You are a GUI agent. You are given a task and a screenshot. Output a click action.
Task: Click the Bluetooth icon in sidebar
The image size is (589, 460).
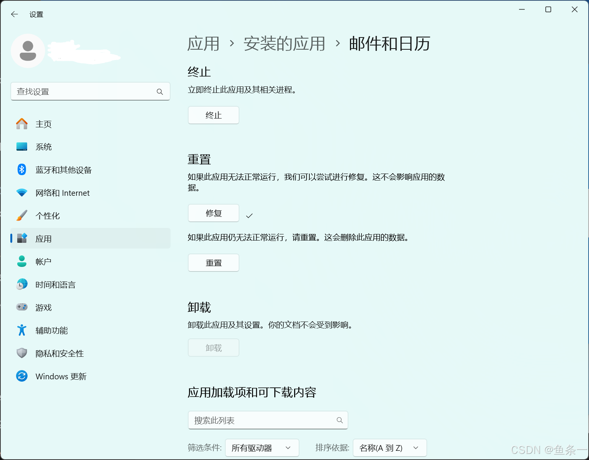point(22,169)
